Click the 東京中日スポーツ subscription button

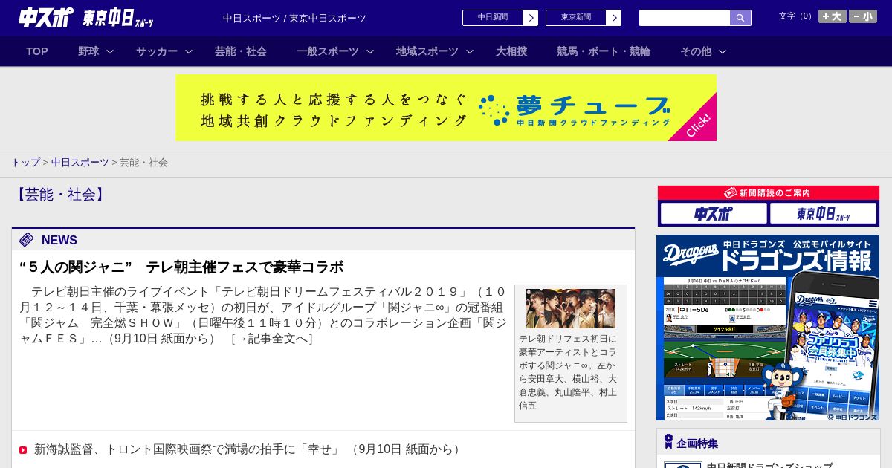point(823,213)
